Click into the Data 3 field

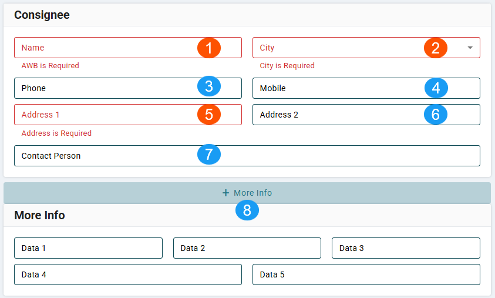pos(406,248)
